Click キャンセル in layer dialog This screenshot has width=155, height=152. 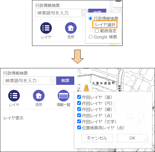point(97,138)
